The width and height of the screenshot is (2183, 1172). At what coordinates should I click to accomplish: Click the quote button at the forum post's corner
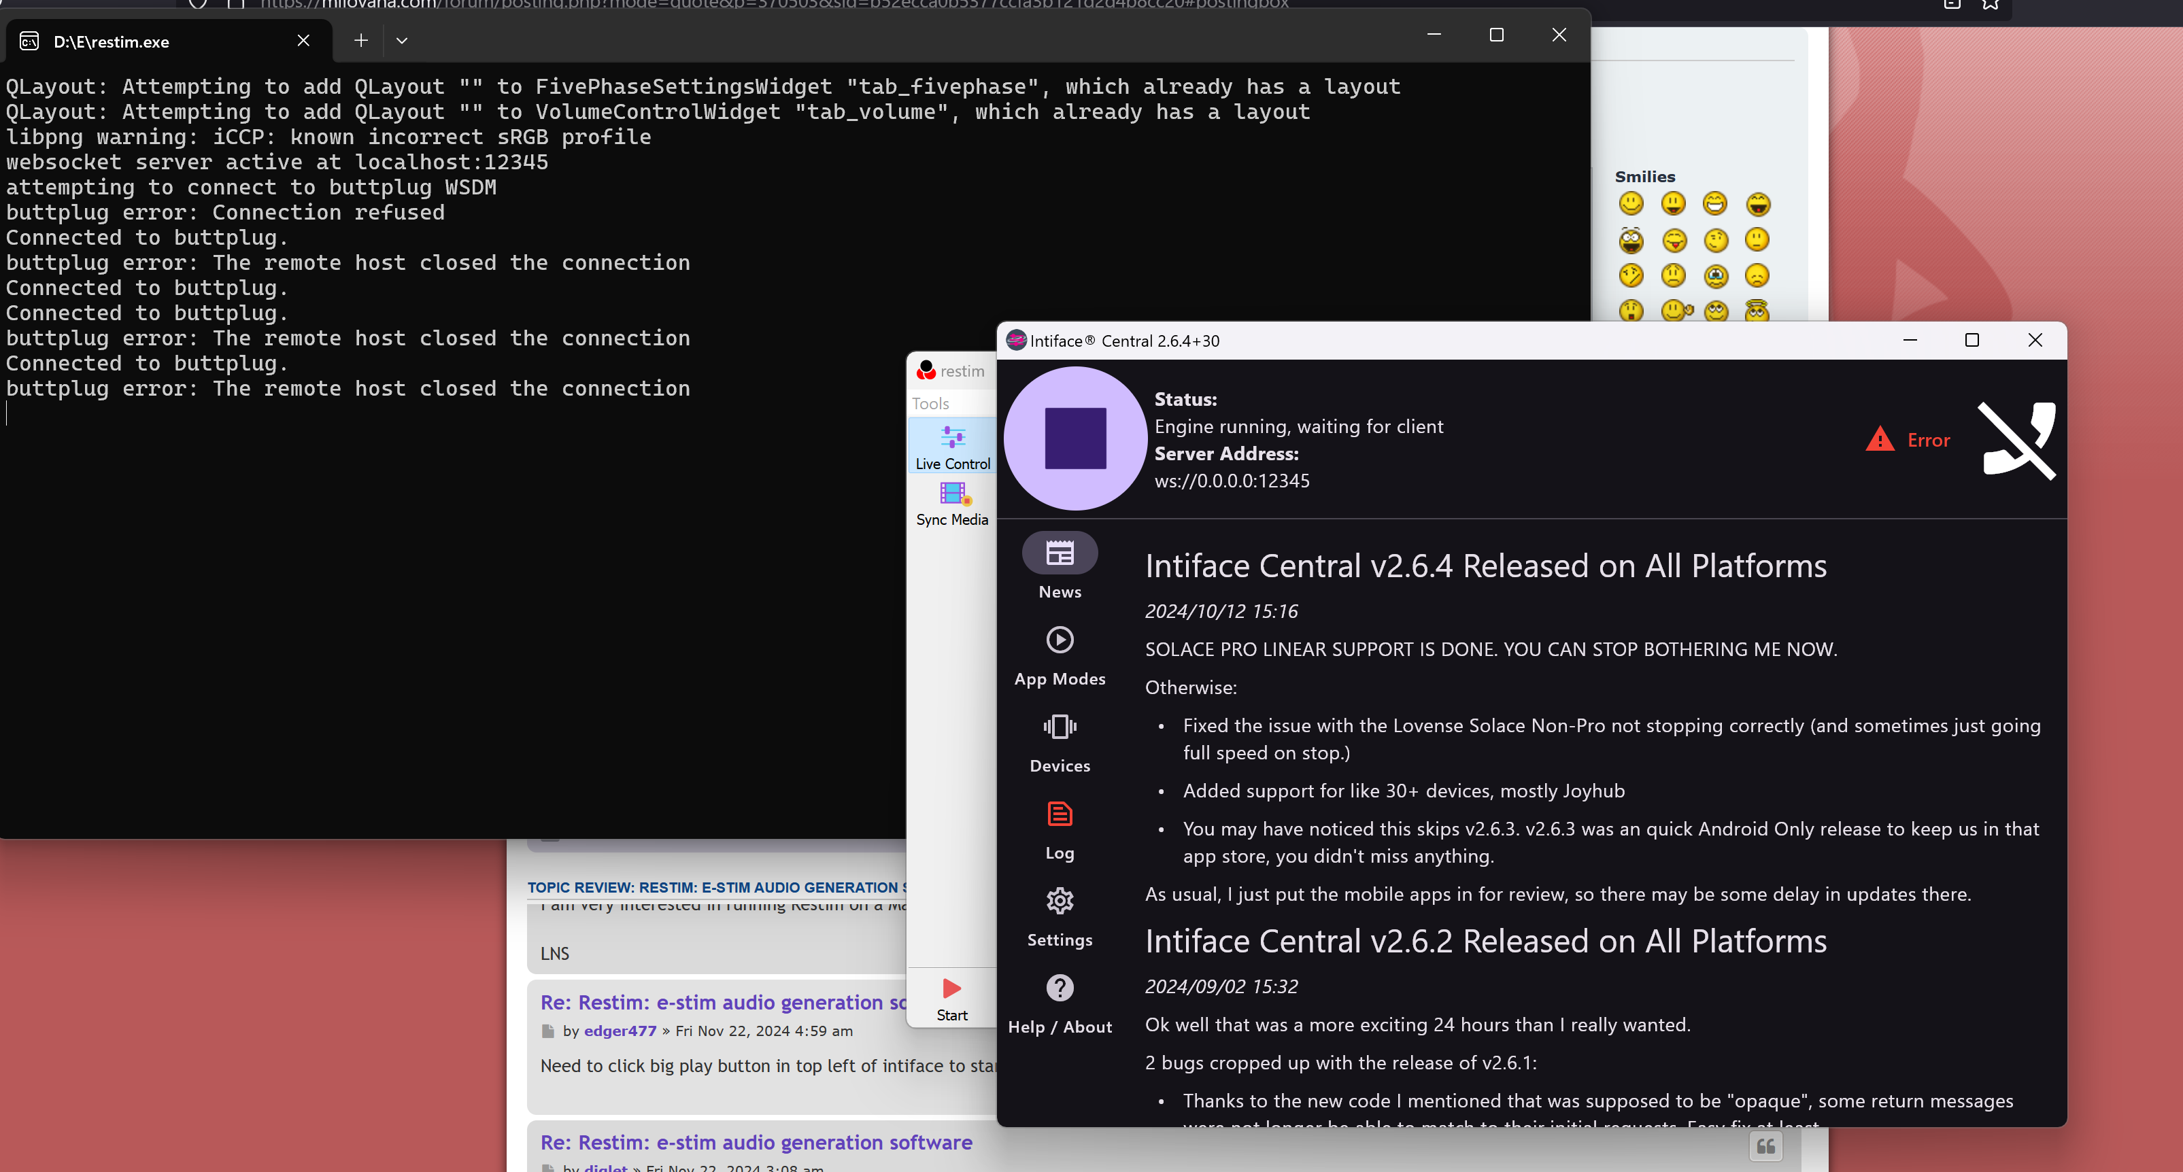tap(1766, 1147)
